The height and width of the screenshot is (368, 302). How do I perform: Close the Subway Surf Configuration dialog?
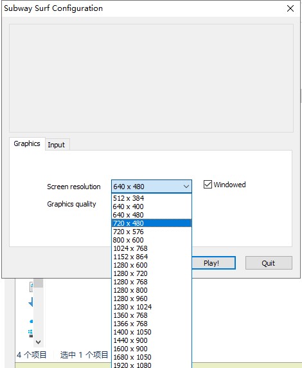(x=290, y=8)
